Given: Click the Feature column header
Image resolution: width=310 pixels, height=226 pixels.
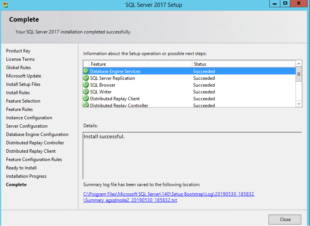Looking at the screenshot, I should [141, 64].
